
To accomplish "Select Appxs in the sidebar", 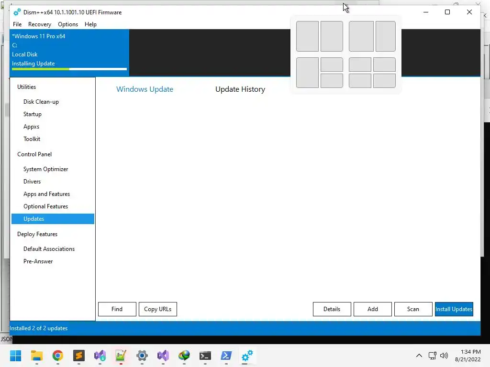I will click(x=31, y=127).
